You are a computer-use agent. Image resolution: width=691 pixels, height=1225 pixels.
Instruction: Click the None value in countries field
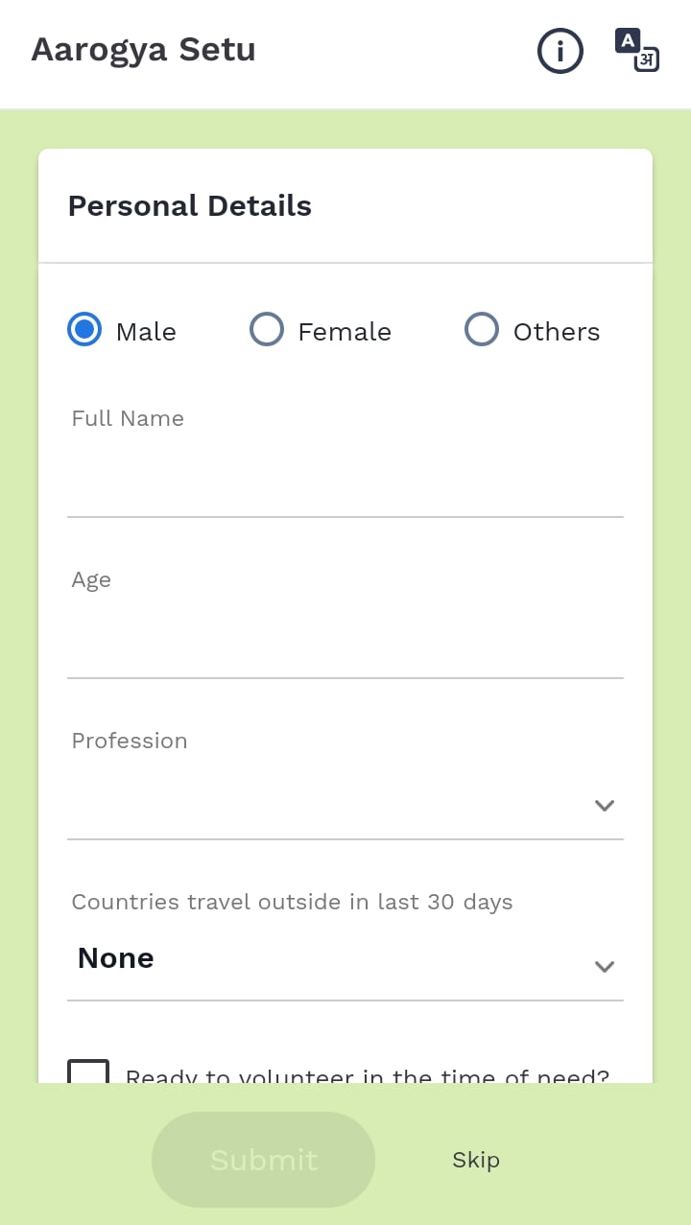(116, 958)
